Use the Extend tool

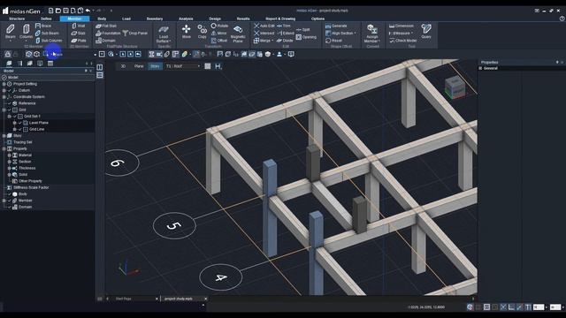(x=286, y=34)
